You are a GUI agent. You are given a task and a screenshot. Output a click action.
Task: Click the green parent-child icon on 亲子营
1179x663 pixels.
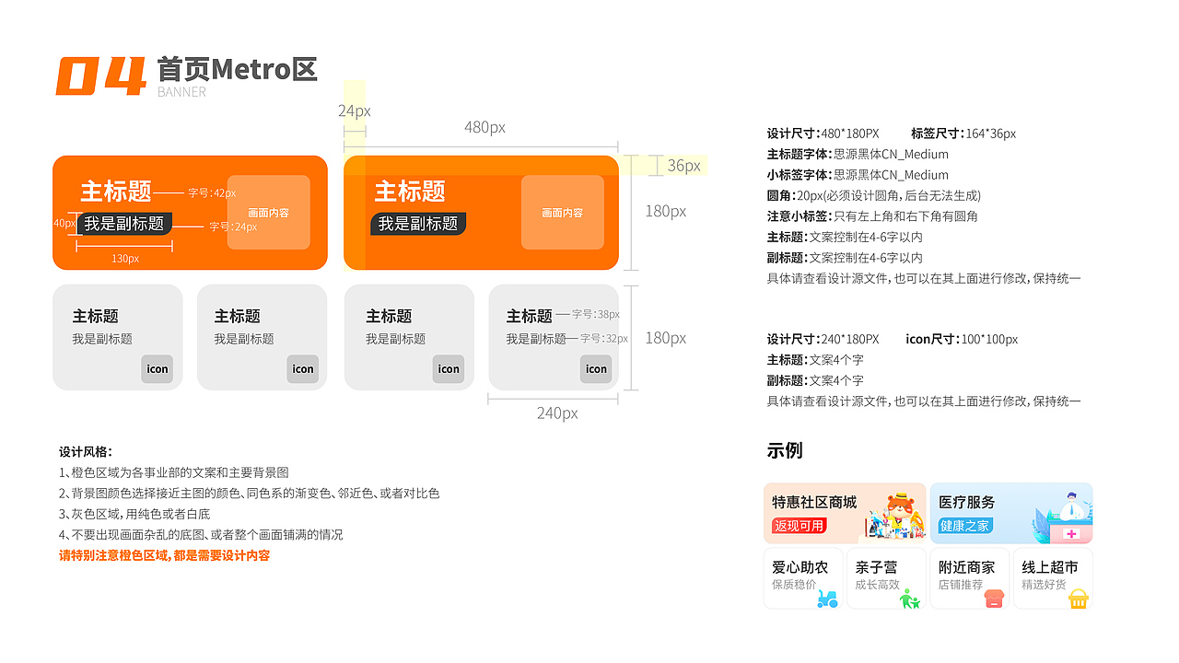(x=910, y=599)
